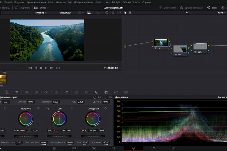227x151 pixels.
Task: Open the Power Window palette
Action: [x=76, y=92]
